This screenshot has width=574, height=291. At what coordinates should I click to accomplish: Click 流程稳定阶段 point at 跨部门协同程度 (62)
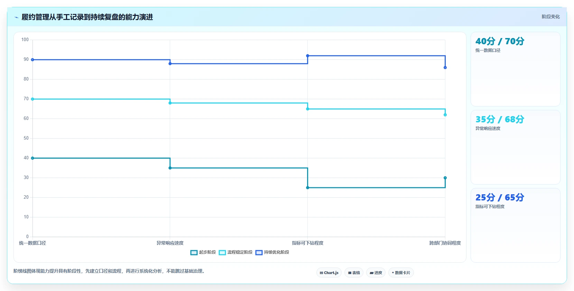[445, 115]
